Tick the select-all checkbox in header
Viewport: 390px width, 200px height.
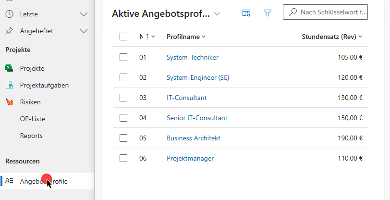(123, 37)
